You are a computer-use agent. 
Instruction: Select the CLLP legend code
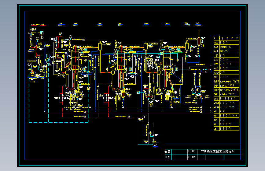[x=216, y=90]
